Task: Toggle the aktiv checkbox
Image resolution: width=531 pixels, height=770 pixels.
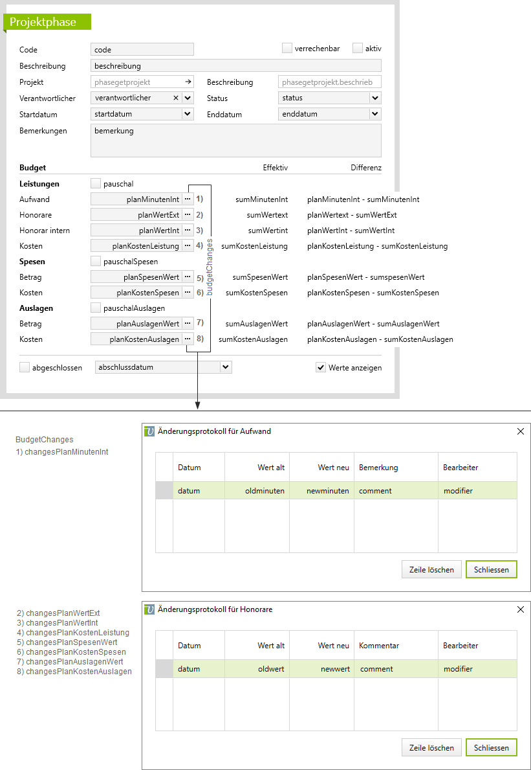Action: click(358, 49)
